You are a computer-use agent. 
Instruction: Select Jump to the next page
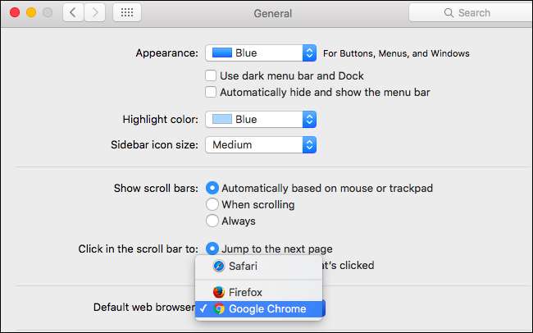[212, 249]
